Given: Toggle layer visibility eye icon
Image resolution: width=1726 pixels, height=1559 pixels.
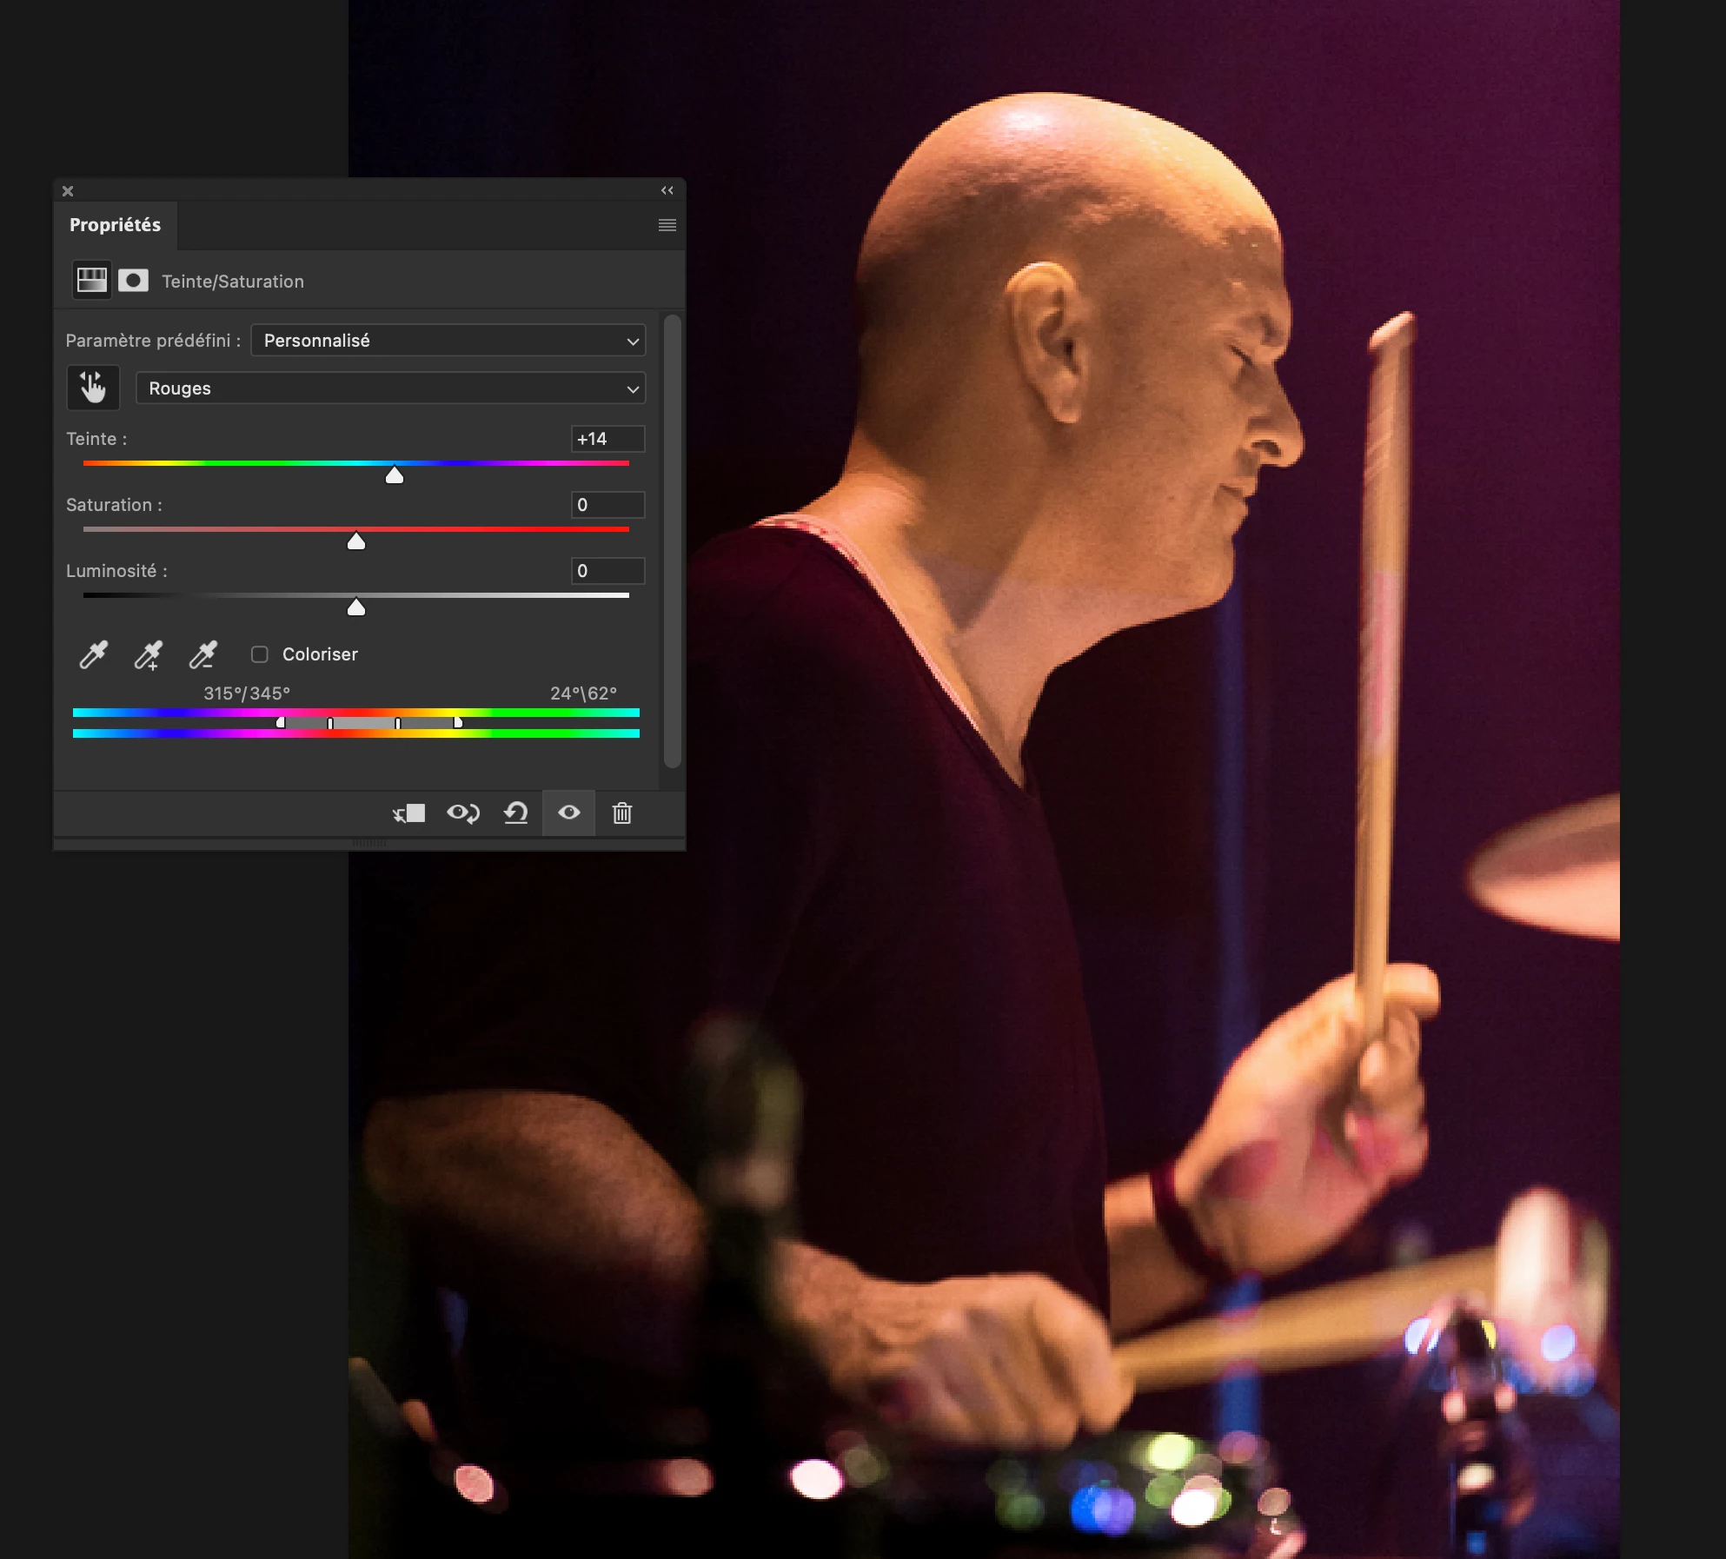Looking at the screenshot, I should [x=569, y=813].
